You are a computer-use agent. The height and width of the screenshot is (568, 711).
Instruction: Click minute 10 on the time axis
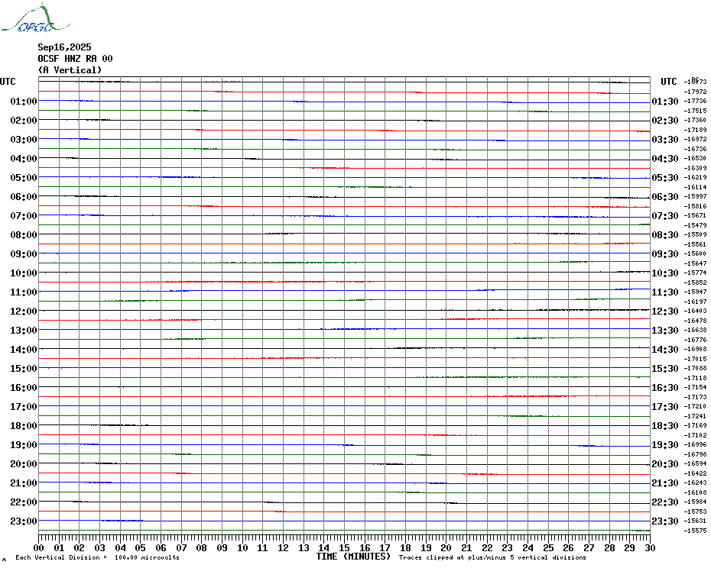pyautogui.click(x=242, y=547)
